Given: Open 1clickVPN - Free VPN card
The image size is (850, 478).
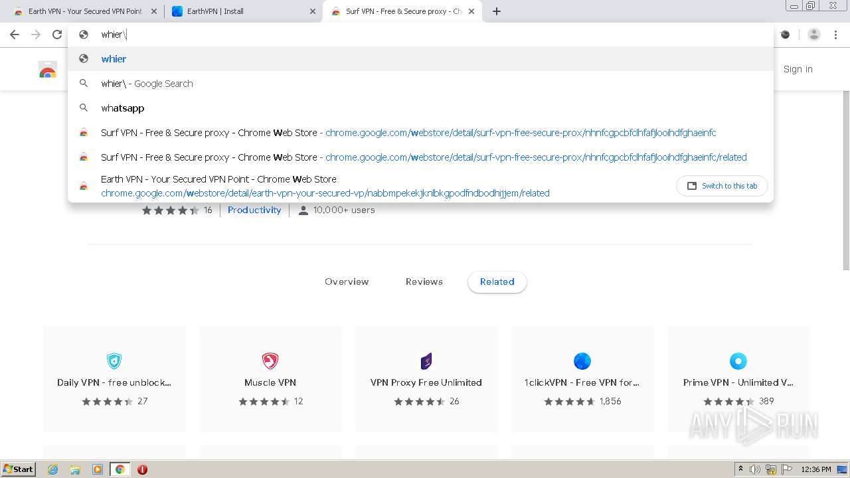Looking at the screenshot, I should coord(582,378).
